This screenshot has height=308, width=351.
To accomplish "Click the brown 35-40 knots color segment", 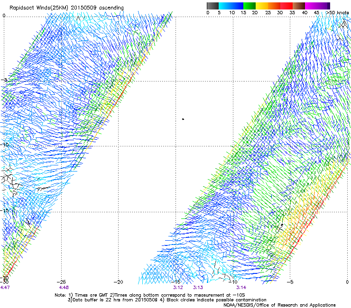I will click(x=299, y=6).
